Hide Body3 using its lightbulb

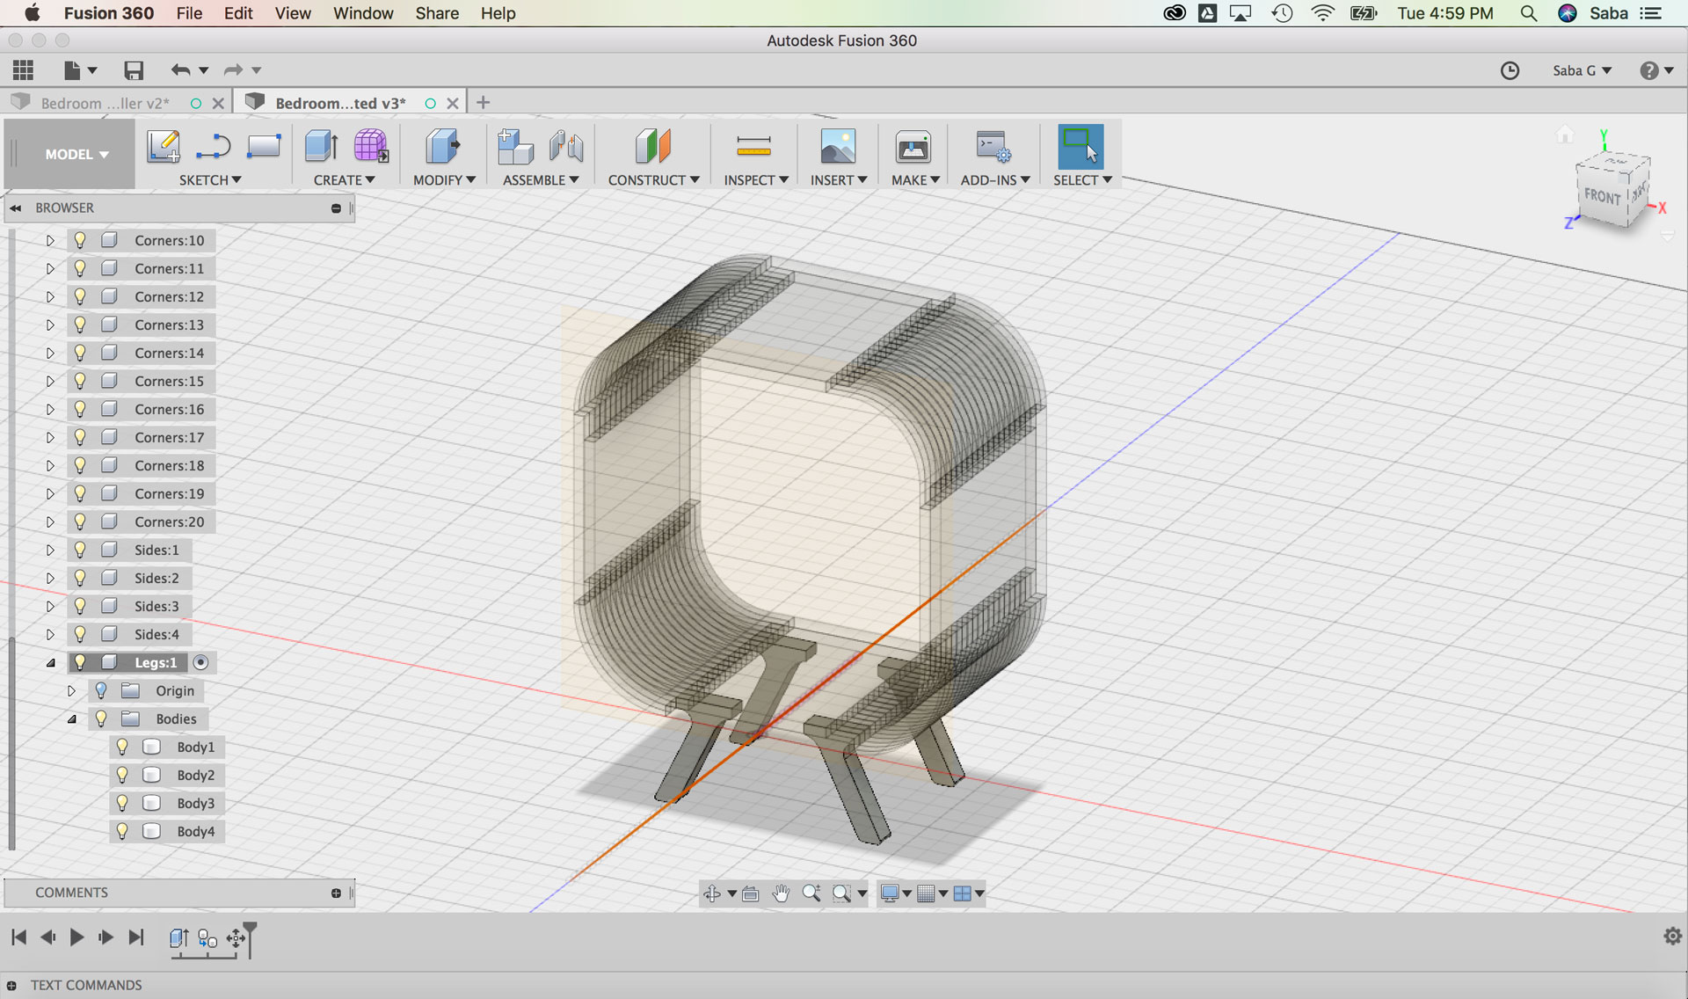tap(122, 803)
